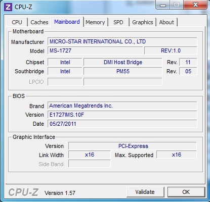Click the OK button
The width and height of the screenshot is (210, 202).
point(186,192)
